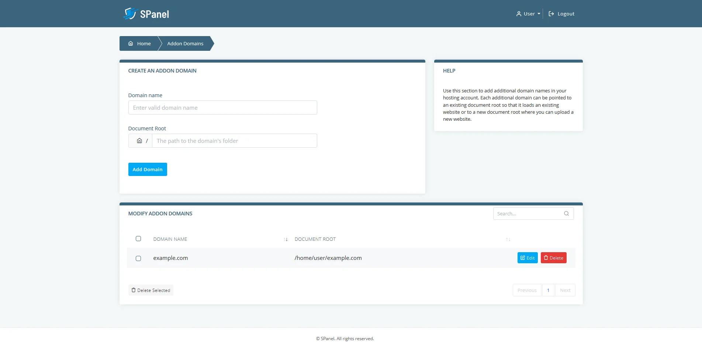702x349 pixels.
Task: Click the Next pagination button
Action: pyautogui.click(x=565, y=290)
